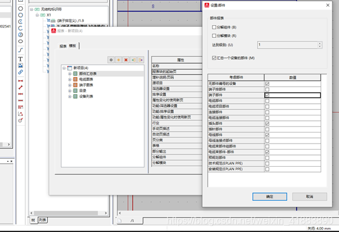The width and height of the screenshot is (339, 232).
Task: Expand the 目录 tree node
Action: coord(70,91)
